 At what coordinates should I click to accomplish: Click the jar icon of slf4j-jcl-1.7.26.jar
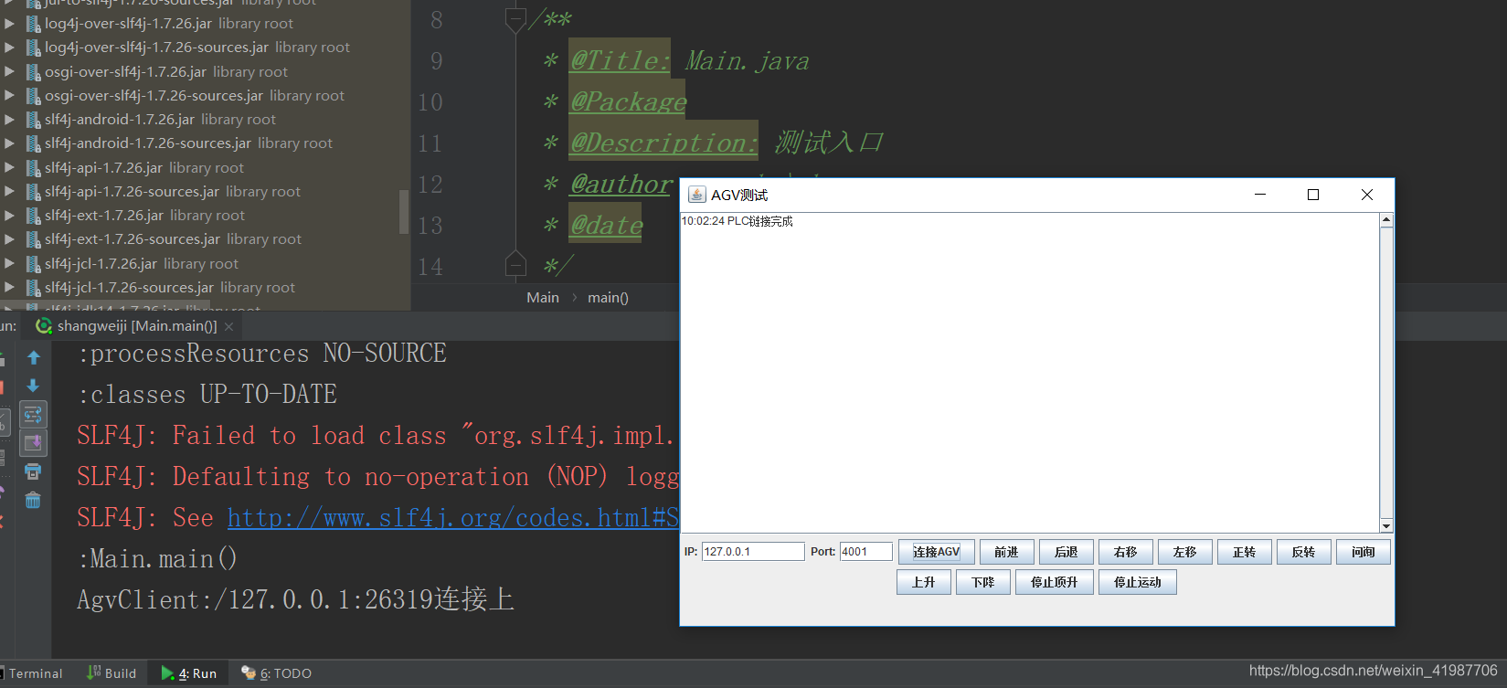(x=34, y=263)
